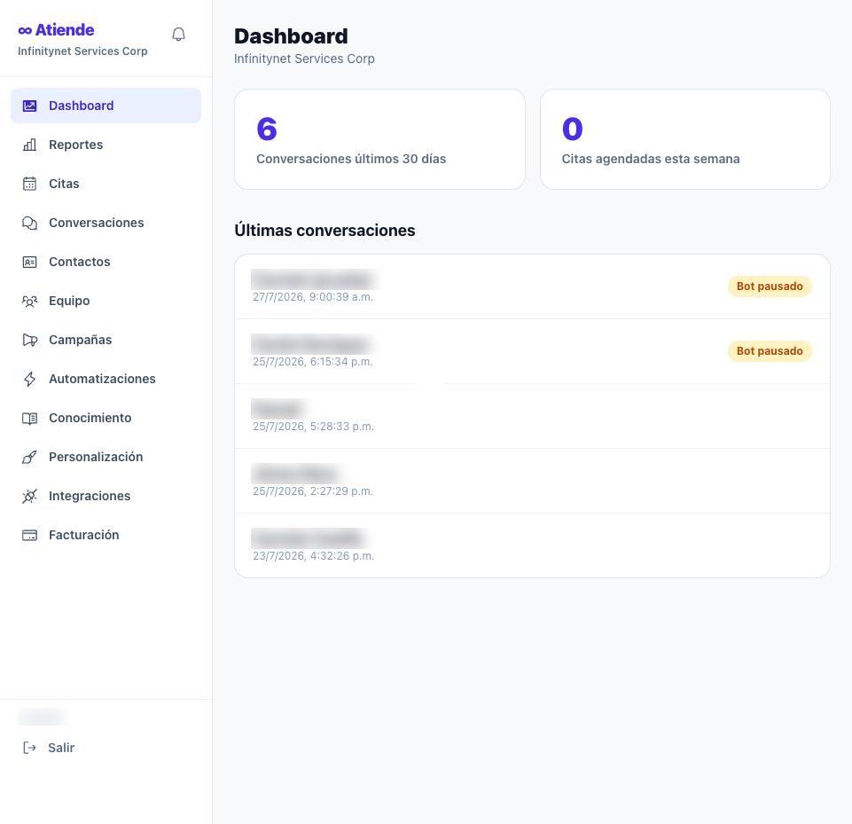The image size is (852, 824).
Task: Click the notification bell icon
Action: tap(178, 35)
